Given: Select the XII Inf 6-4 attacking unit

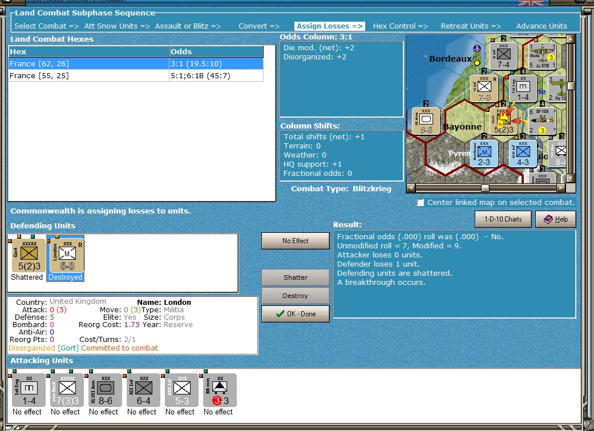Looking at the screenshot, I should coord(144,390).
